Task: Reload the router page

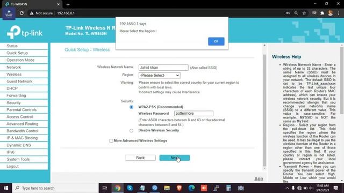Action: 21,13
